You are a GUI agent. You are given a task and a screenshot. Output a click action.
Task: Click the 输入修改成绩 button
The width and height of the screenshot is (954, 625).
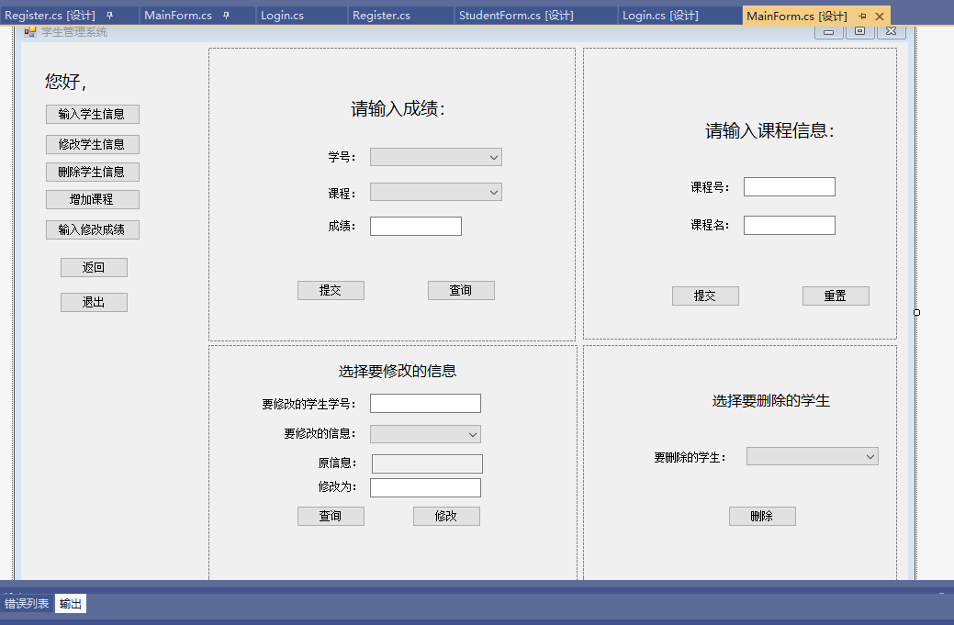point(93,229)
